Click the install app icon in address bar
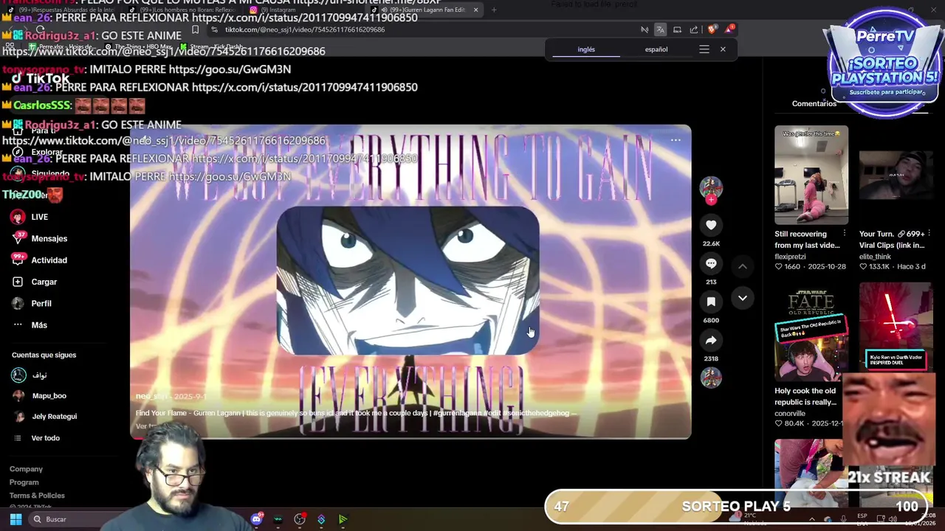Viewport: 945px width, 531px height. [677, 29]
